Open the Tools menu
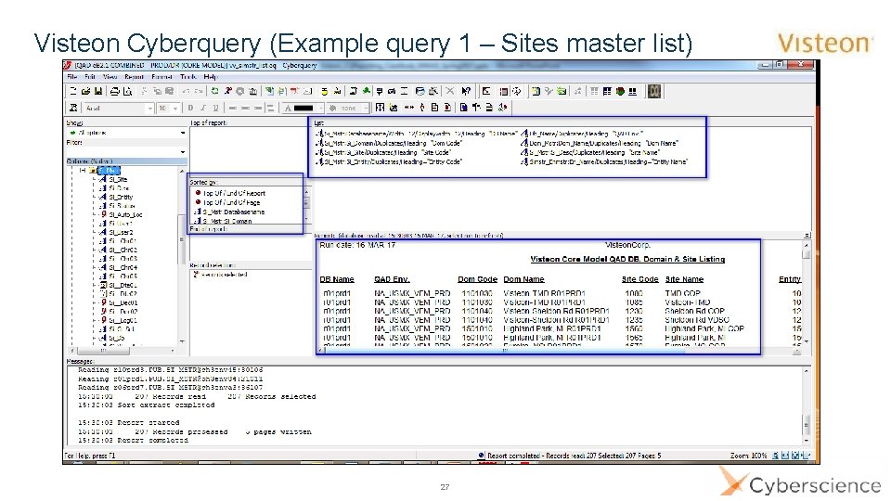 coord(188,77)
